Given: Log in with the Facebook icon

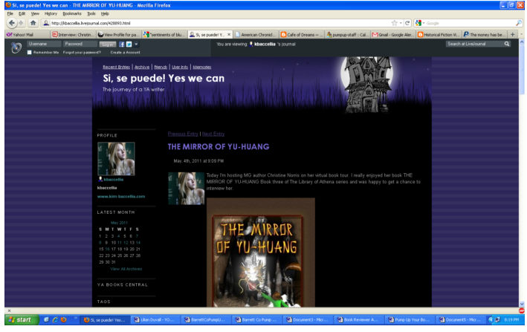Looking at the screenshot, I should (122, 44).
